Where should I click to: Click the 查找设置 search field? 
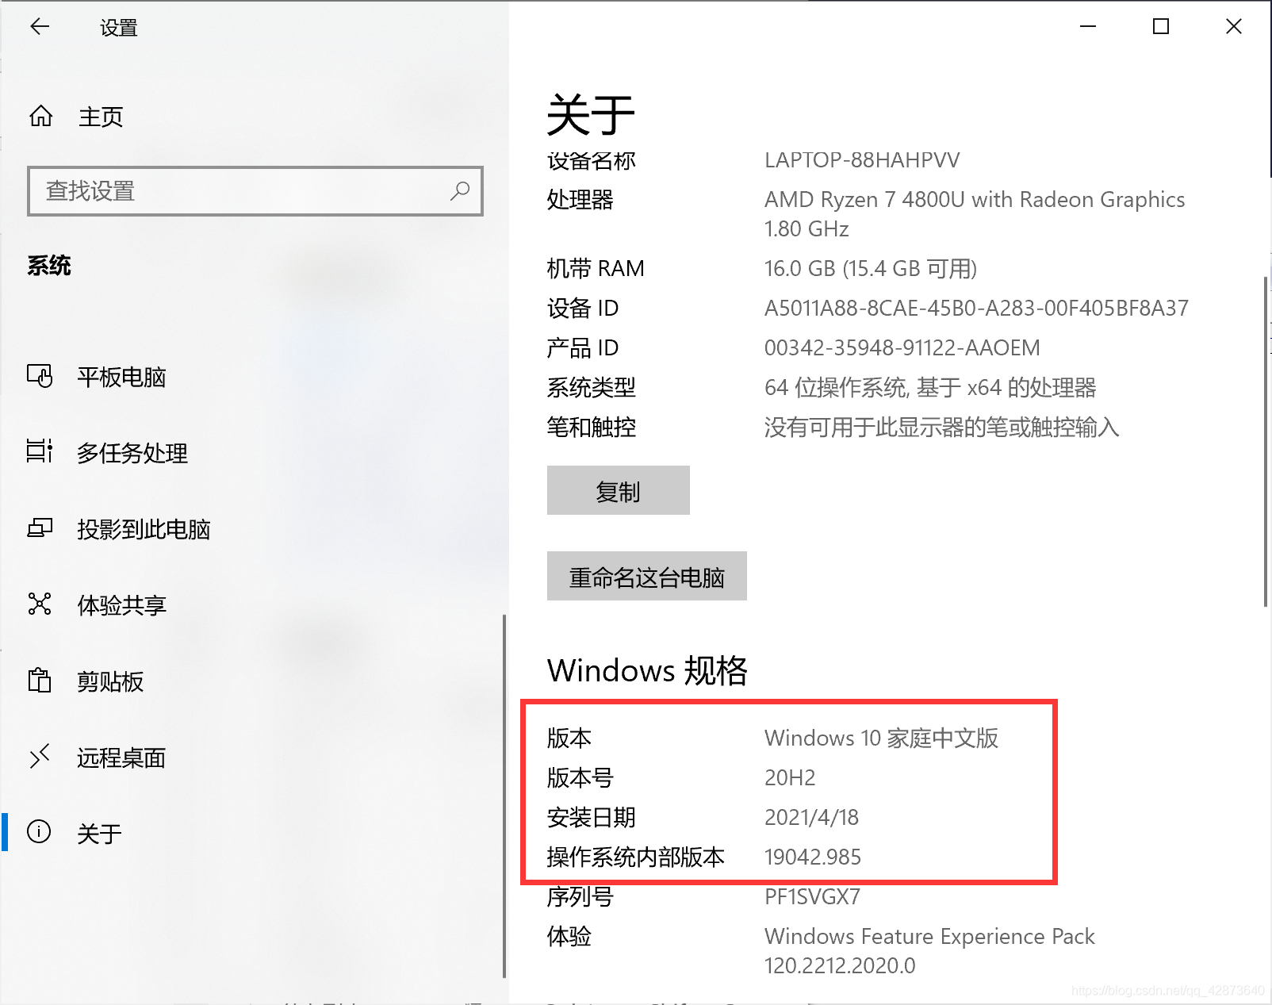tap(255, 190)
